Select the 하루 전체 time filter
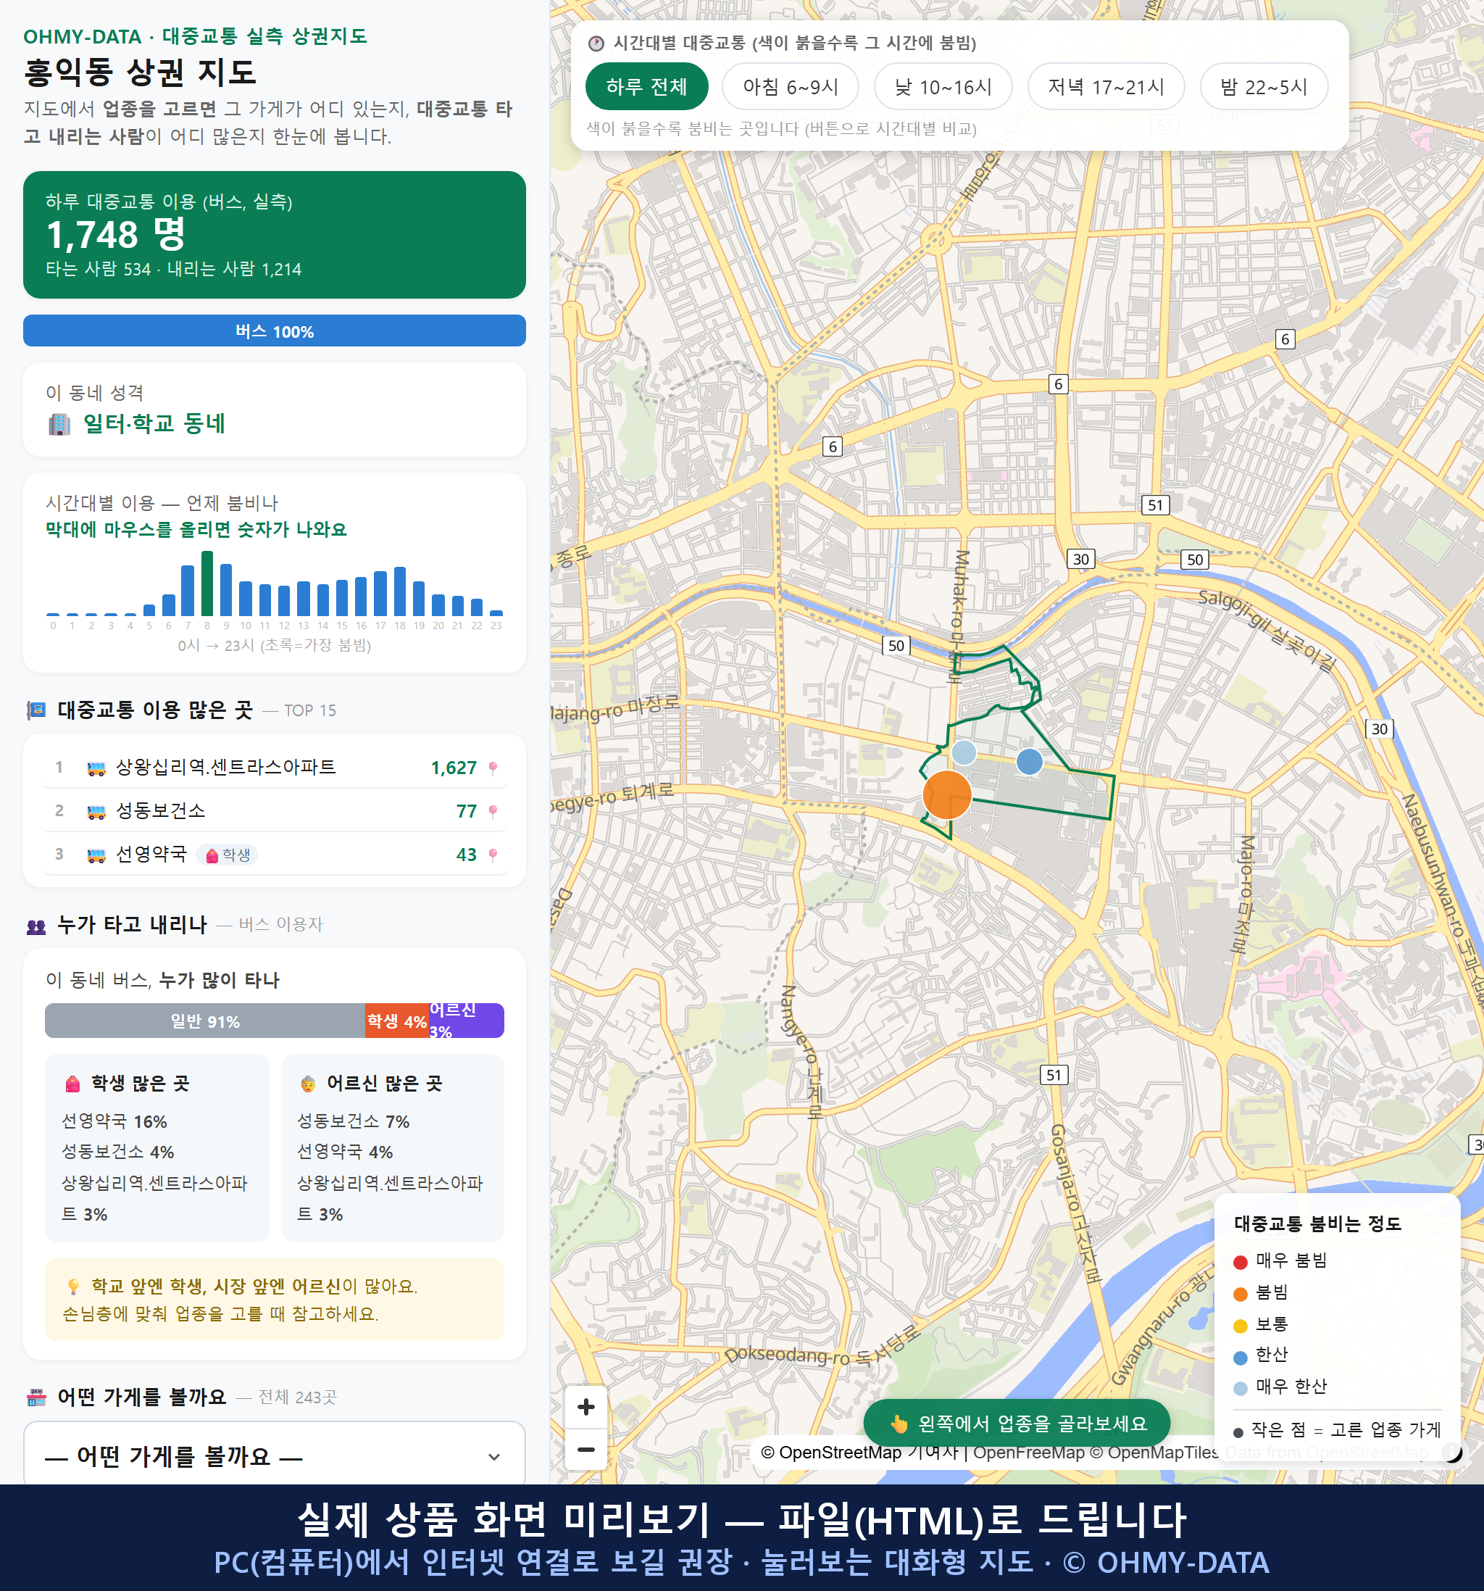Viewport: 1484px width, 1591px height. [646, 86]
